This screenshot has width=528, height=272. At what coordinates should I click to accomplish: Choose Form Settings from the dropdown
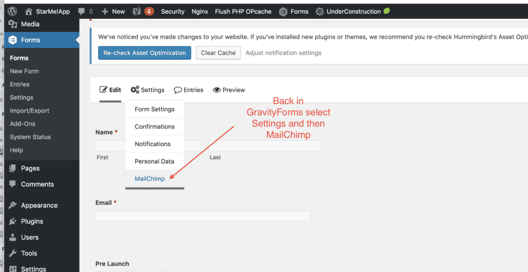pos(155,109)
